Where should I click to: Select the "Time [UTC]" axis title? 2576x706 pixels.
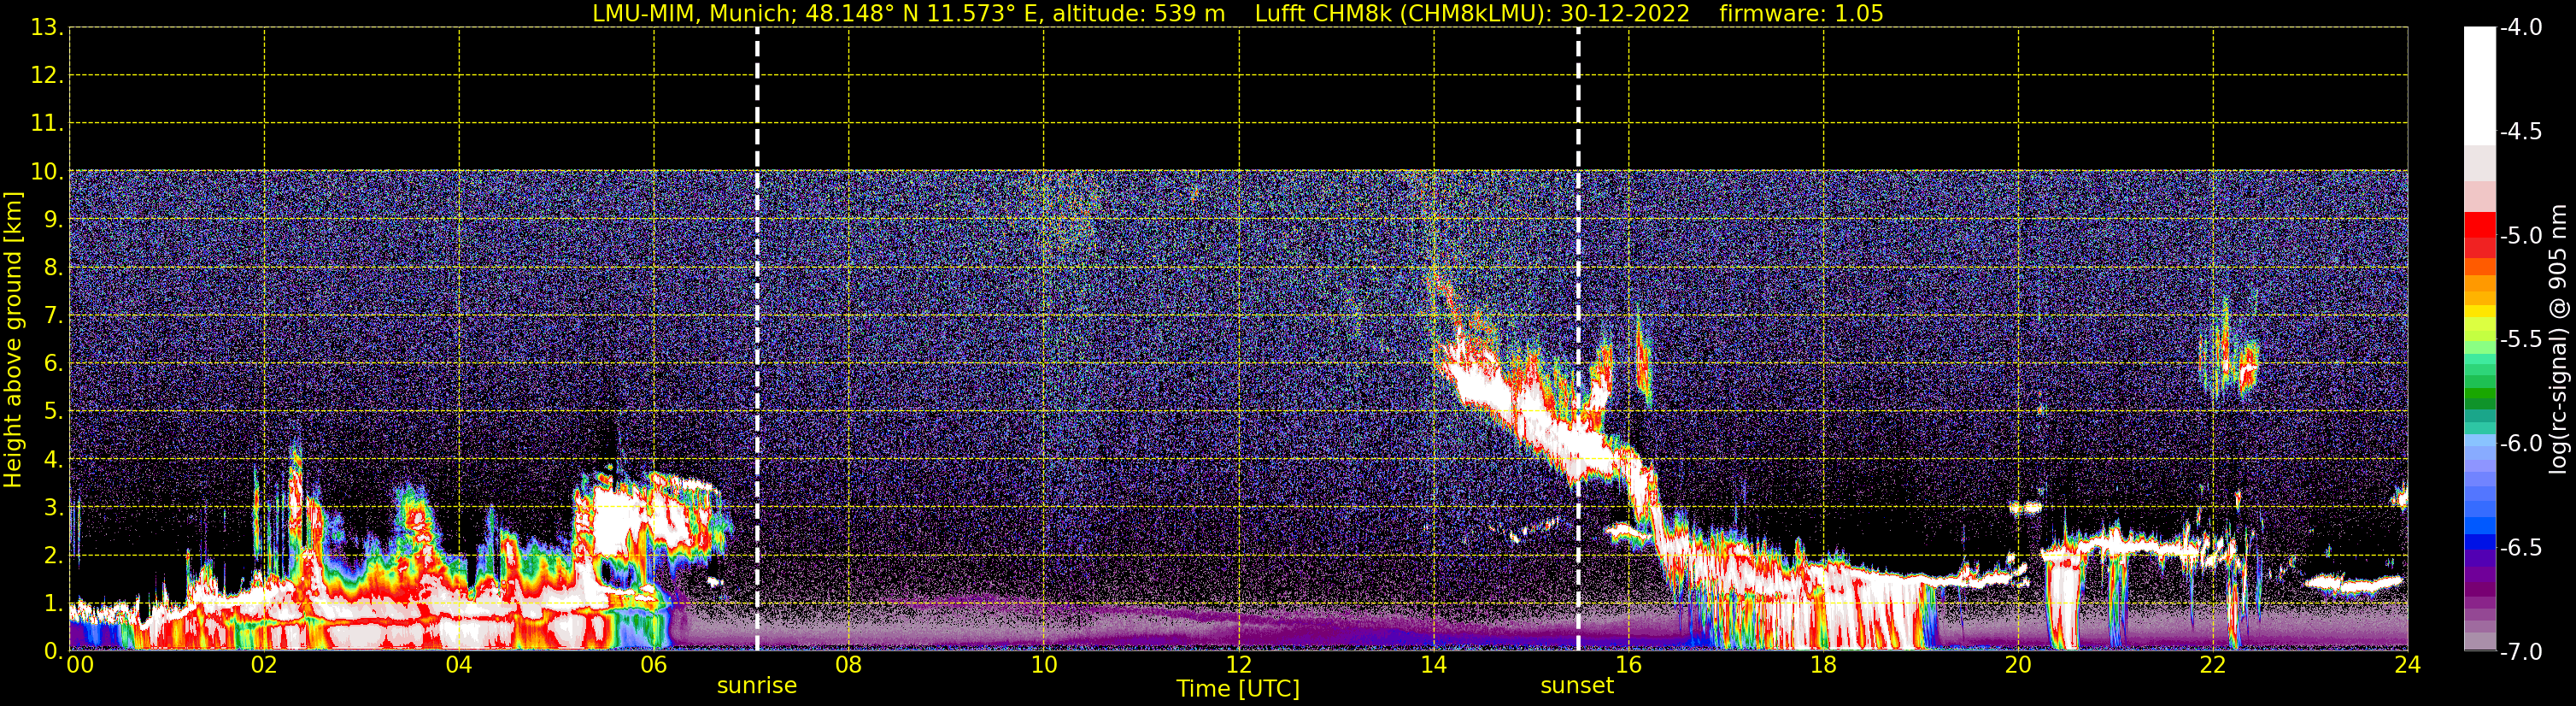pyautogui.click(x=1238, y=689)
